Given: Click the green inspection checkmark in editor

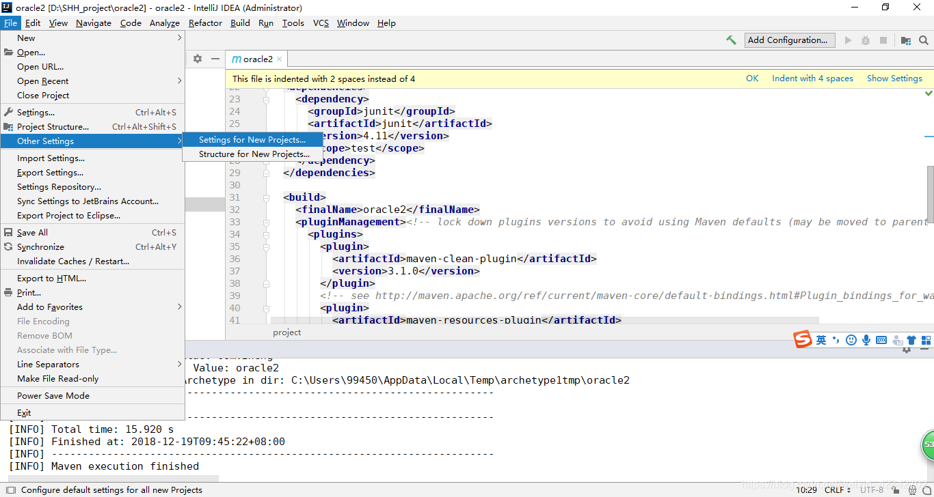Looking at the screenshot, I should 929,92.
